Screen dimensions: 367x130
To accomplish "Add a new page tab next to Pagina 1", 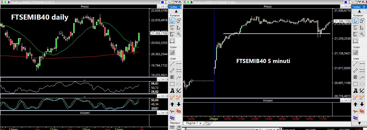I will 207,123.
